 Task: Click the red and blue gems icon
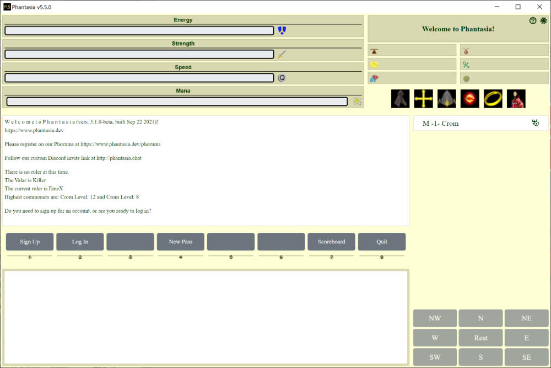[374, 78]
